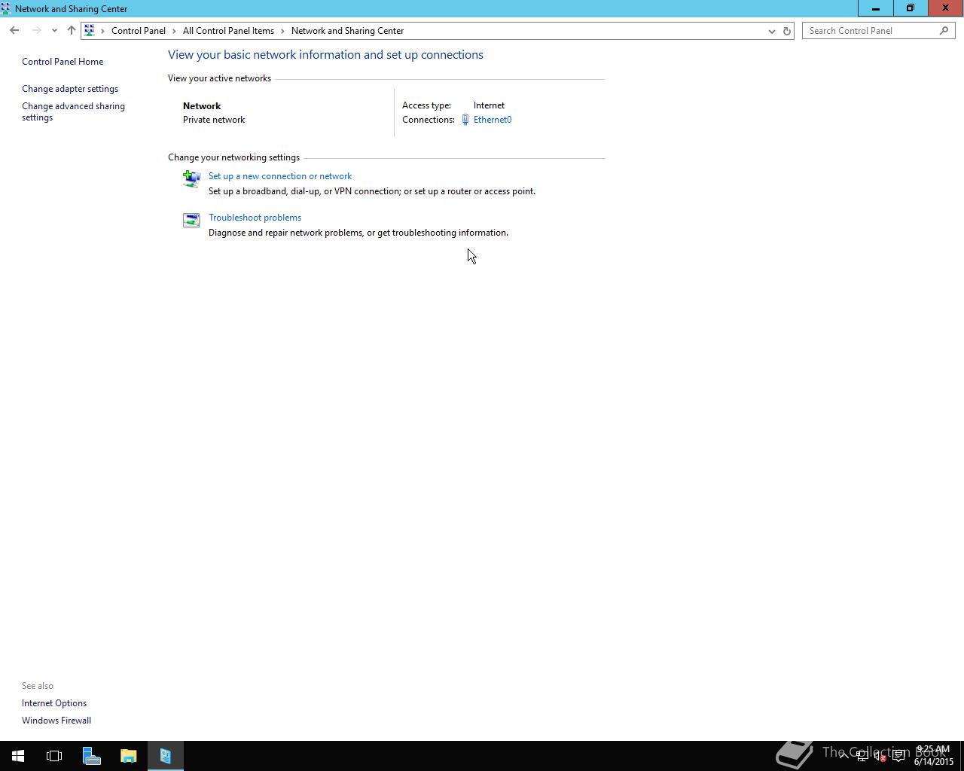
Task: Expand the chevron after All Control Panel Items
Action: (x=283, y=31)
